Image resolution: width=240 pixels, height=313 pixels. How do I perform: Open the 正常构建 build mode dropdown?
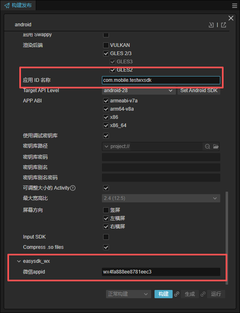coord(129,294)
